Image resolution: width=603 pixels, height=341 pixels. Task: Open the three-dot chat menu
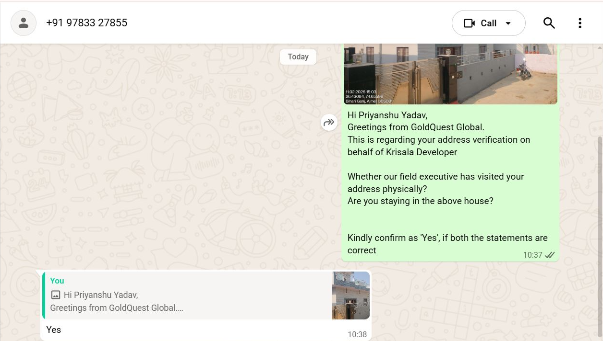pyautogui.click(x=580, y=23)
